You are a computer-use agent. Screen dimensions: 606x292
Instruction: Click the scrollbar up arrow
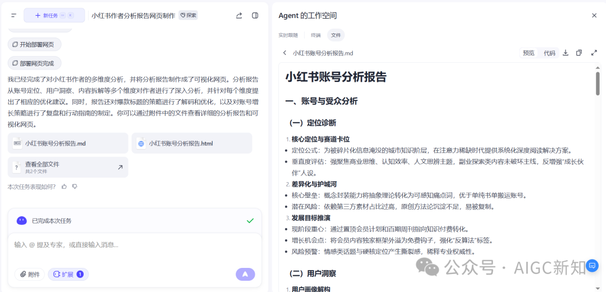tap(598, 68)
